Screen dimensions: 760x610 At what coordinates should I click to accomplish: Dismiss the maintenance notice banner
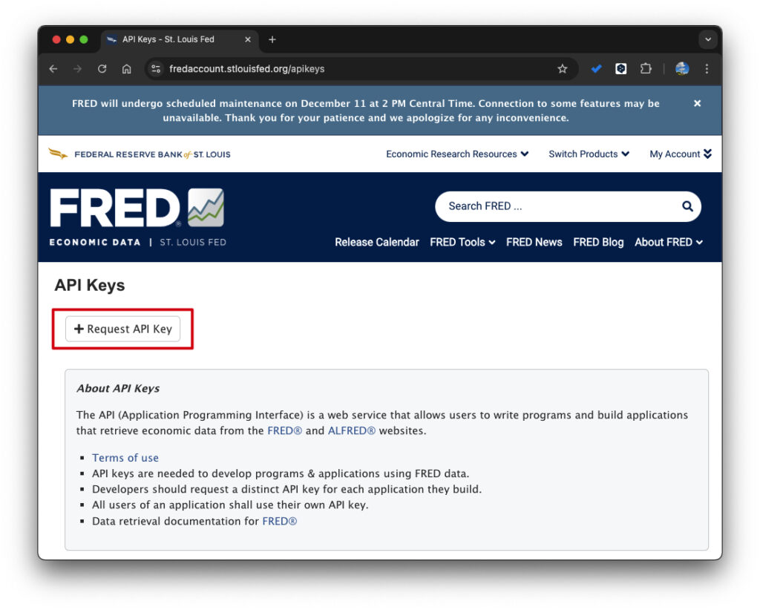pyautogui.click(x=697, y=103)
